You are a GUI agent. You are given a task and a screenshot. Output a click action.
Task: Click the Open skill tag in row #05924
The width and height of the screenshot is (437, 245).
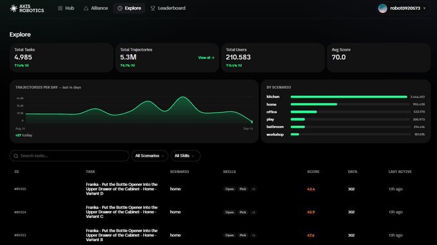229,212
